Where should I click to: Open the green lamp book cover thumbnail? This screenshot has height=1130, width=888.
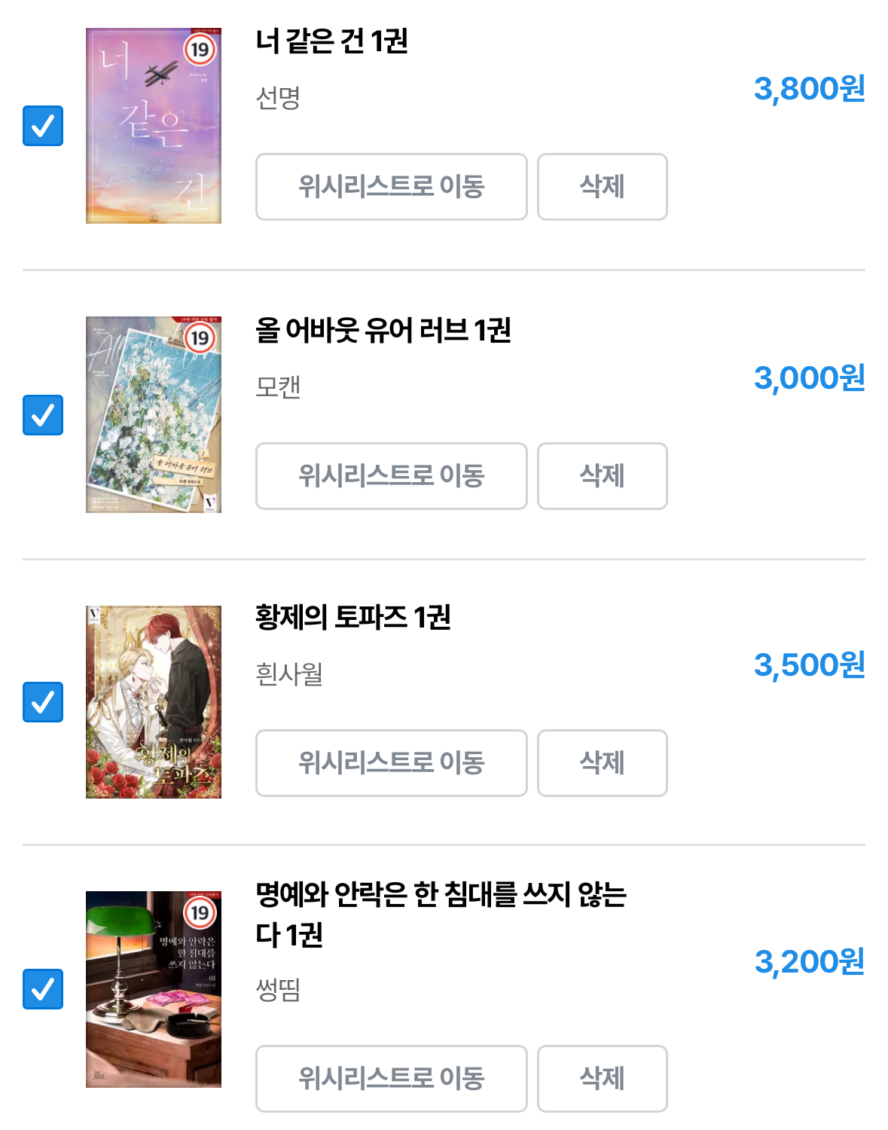154,989
